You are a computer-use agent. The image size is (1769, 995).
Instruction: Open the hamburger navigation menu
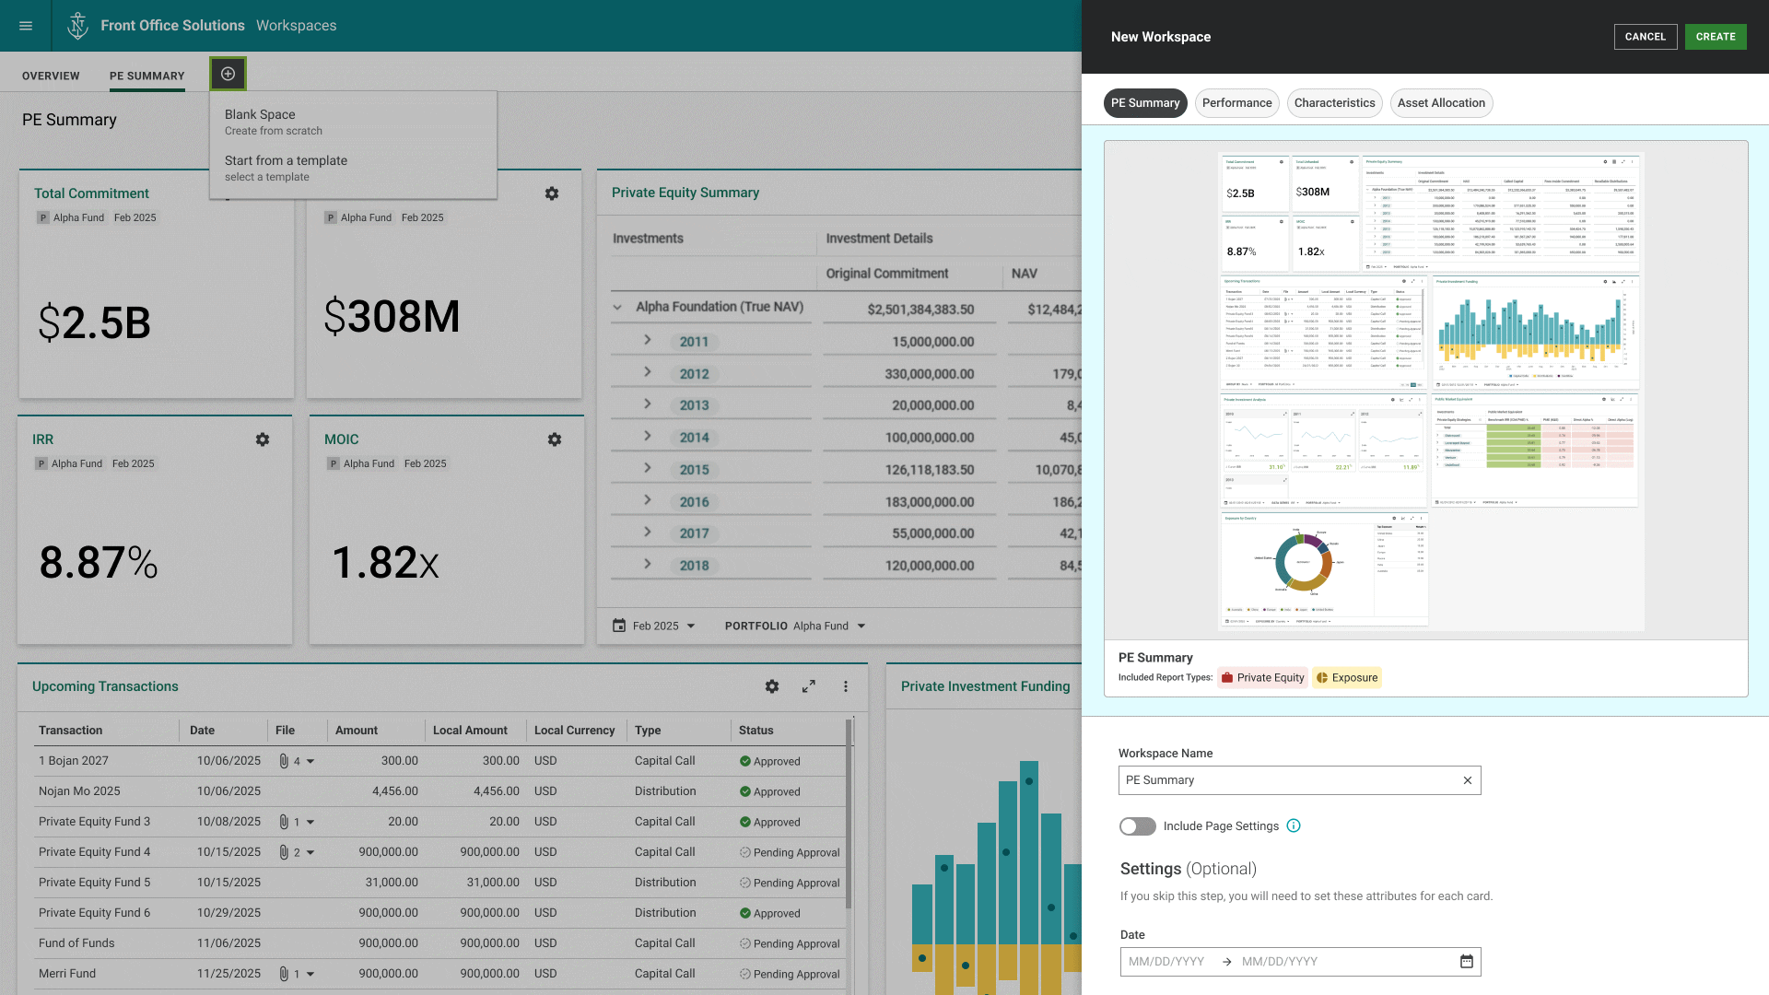click(26, 26)
